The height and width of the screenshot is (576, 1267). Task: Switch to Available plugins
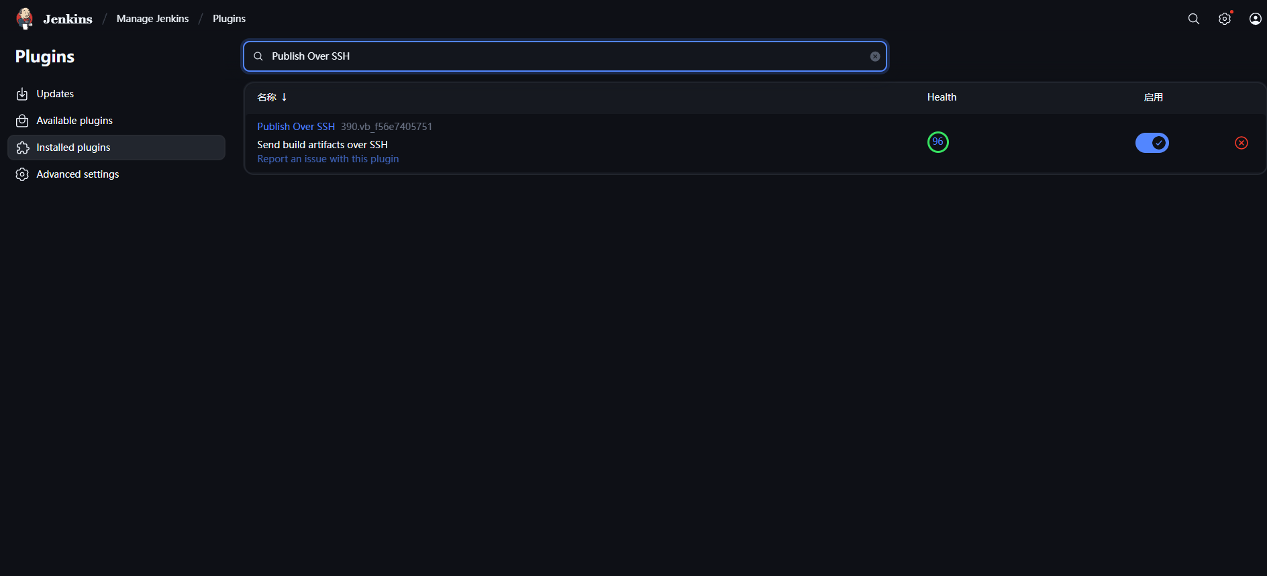74,121
